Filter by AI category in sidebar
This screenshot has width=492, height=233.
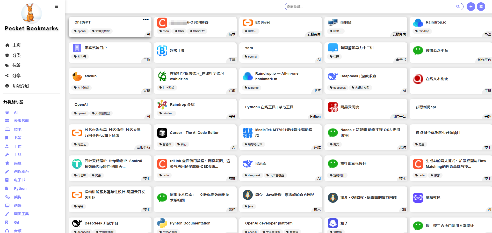pyautogui.click(x=16, y=112)
